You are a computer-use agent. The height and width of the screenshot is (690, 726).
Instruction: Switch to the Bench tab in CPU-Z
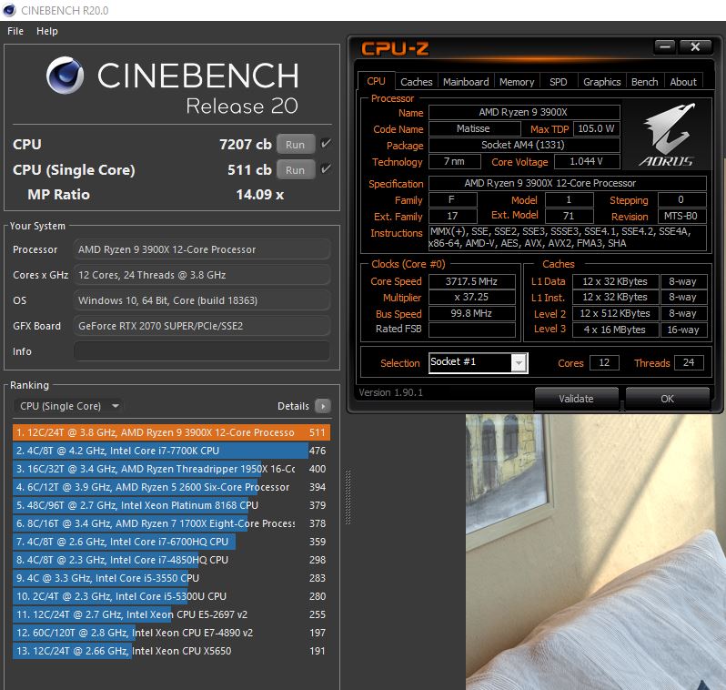(644, 82)
